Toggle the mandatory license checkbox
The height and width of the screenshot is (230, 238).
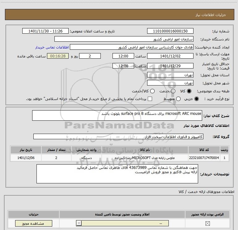coord(207,223)
